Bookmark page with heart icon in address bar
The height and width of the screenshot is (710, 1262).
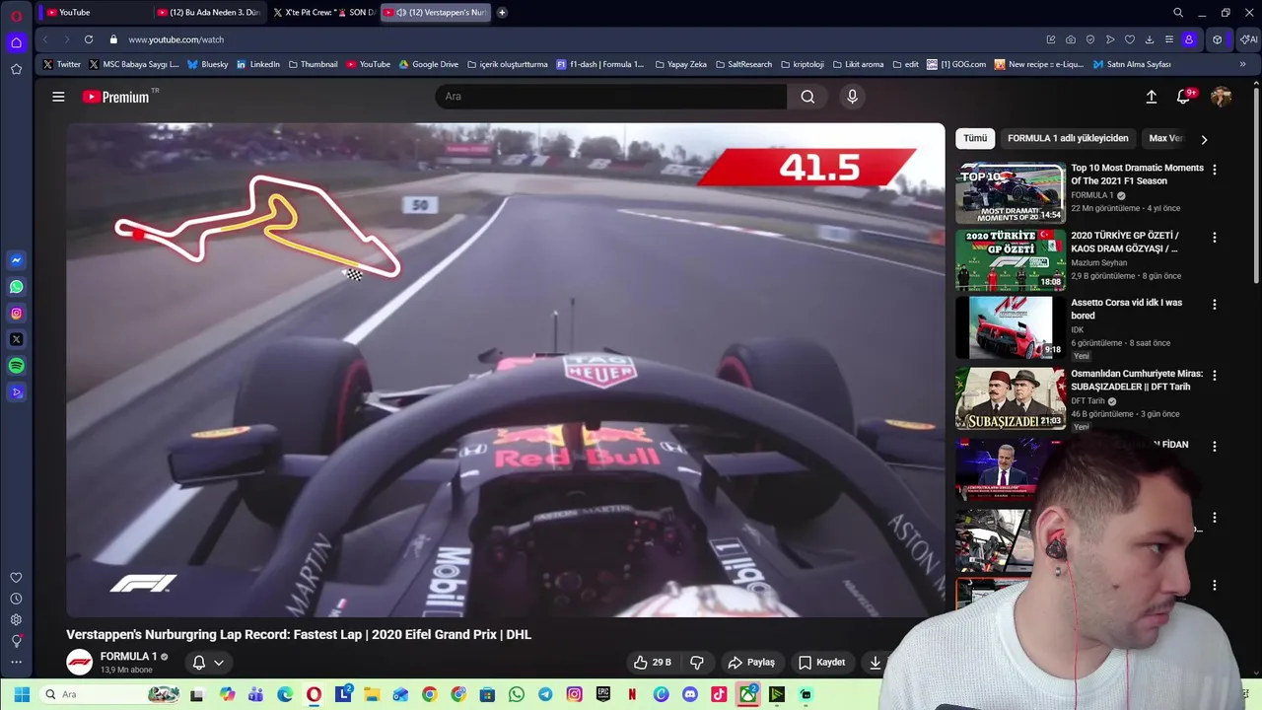click(x=1130, y=39)
